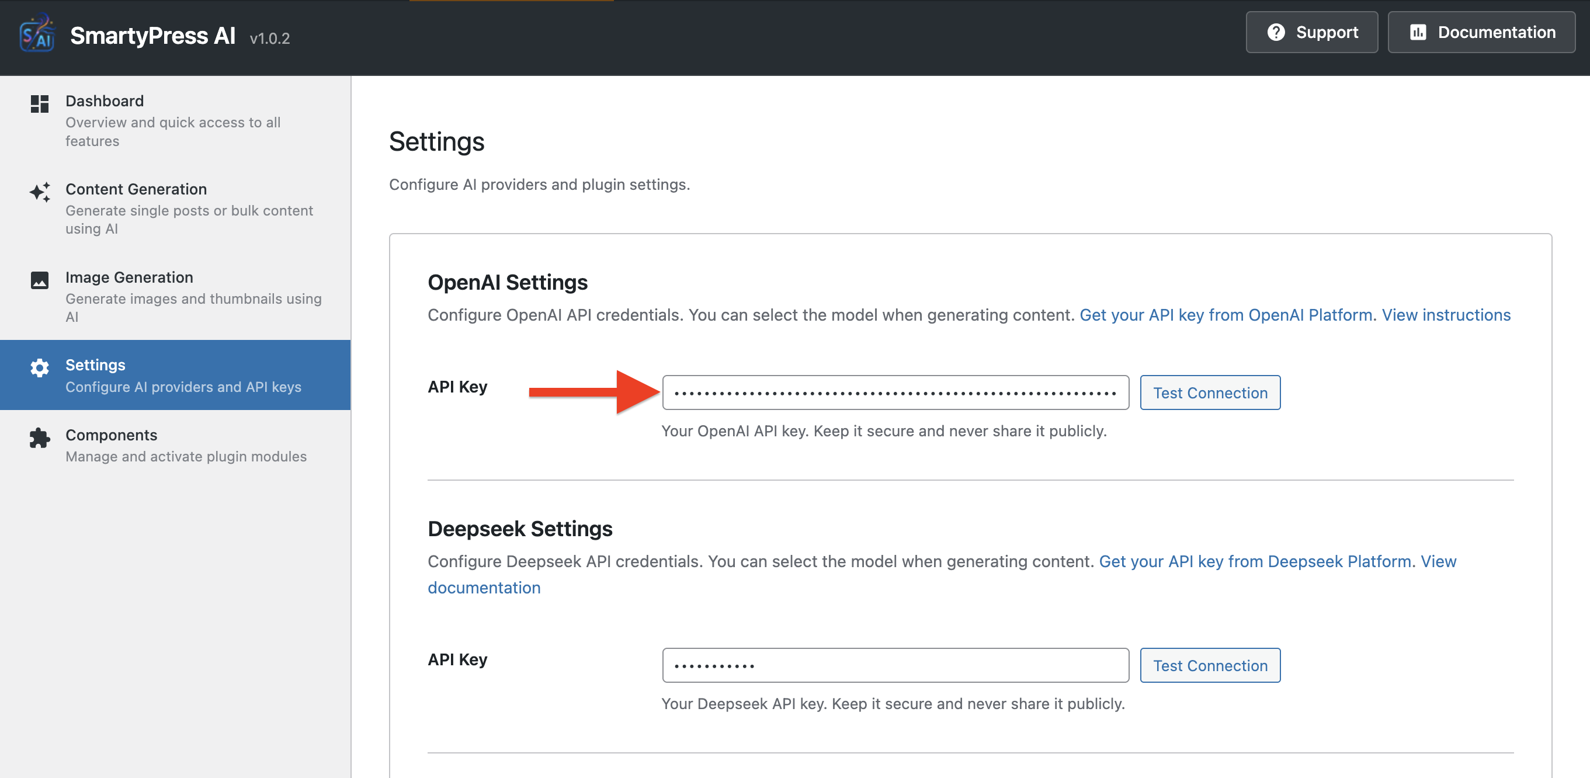This screenshot has width=1590, height=778.
Task: Click the Image Generation picture icon
Action: click(40, 280)
